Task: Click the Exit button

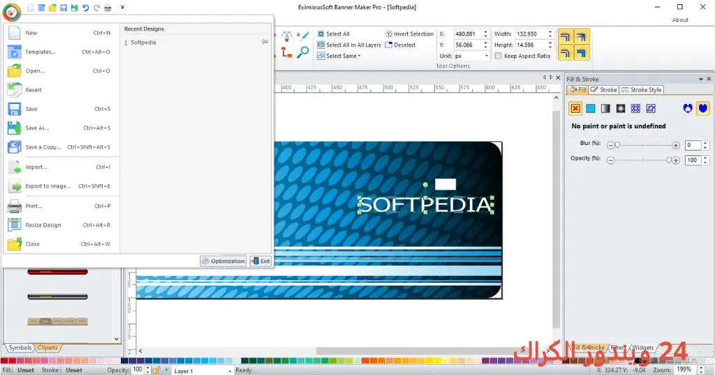Action: click(260, 261)
